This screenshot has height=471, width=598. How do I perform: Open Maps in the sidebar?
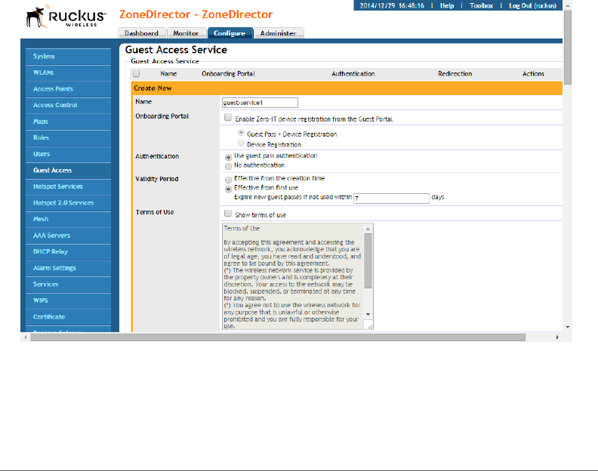click(x=68, y=122)
